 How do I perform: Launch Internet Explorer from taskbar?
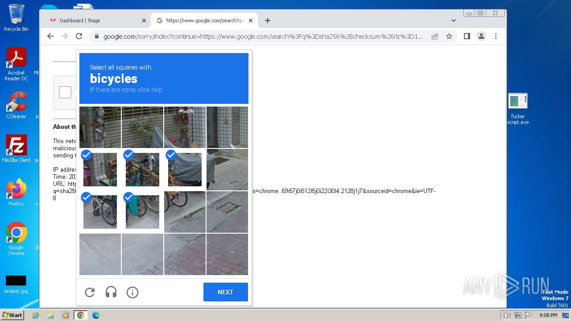pyautogui.click(x=35, y=315)
